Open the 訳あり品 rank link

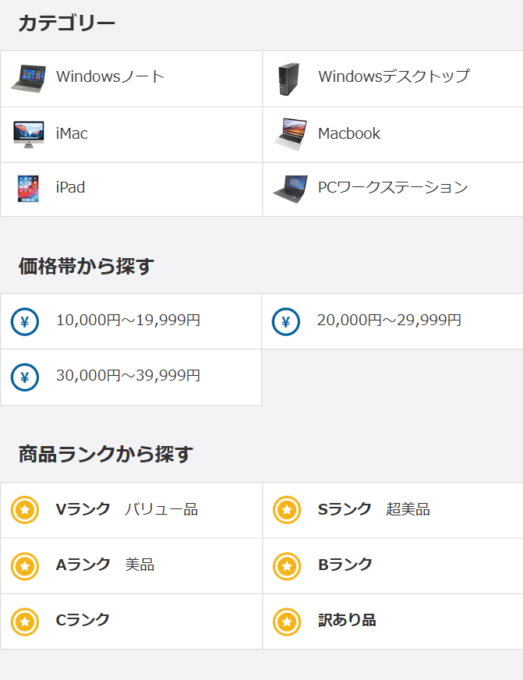347,620
